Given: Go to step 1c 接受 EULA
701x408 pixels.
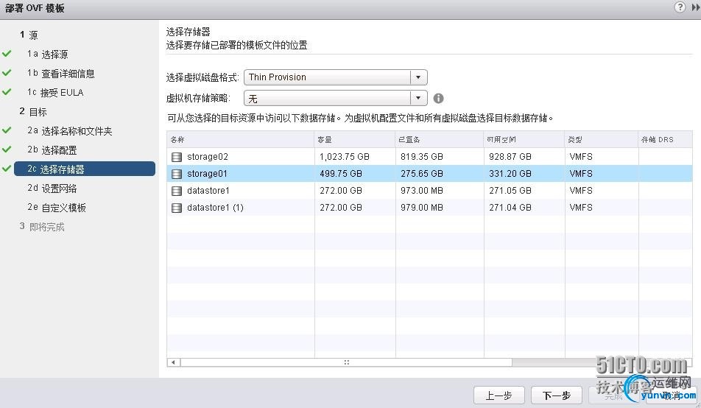Looking at the screenshot, I should [55, 93].
